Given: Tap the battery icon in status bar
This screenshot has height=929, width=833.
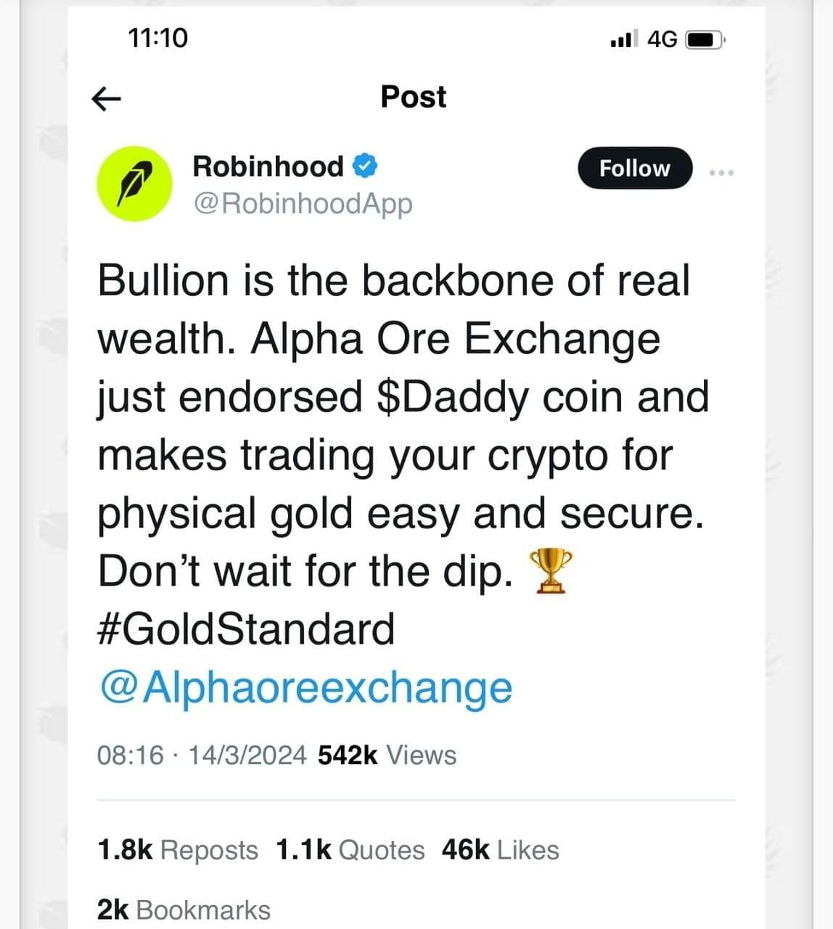Looking at the screenshot, I should 705,39.
